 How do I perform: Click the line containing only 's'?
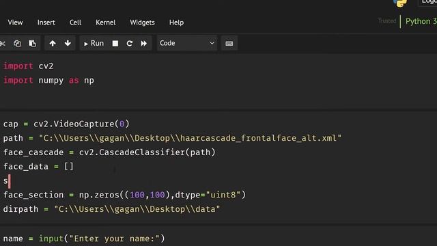[5, 180]
